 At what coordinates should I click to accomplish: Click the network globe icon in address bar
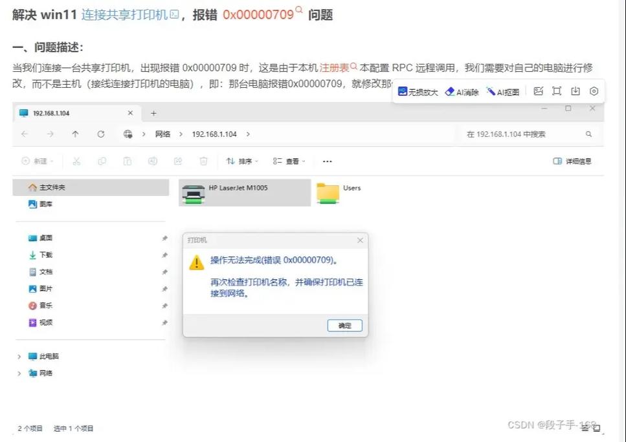tap(128, 134)
